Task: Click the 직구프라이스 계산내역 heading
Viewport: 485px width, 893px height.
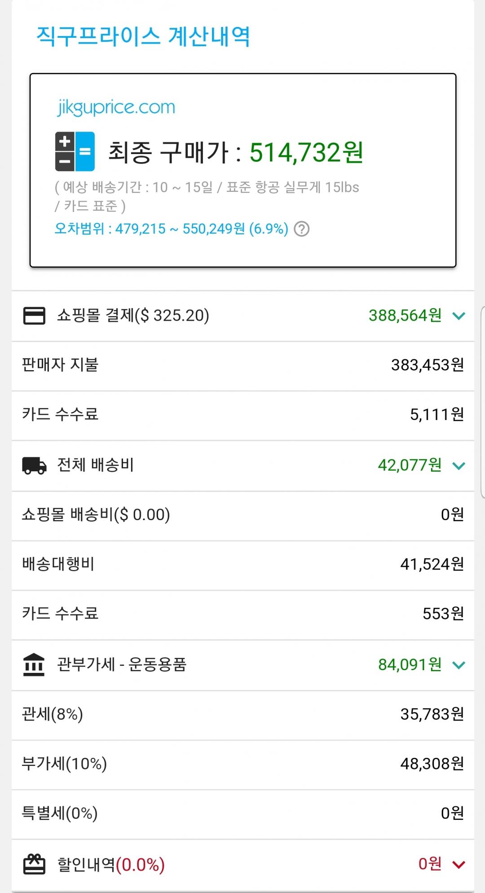Action: coord(143,37)
